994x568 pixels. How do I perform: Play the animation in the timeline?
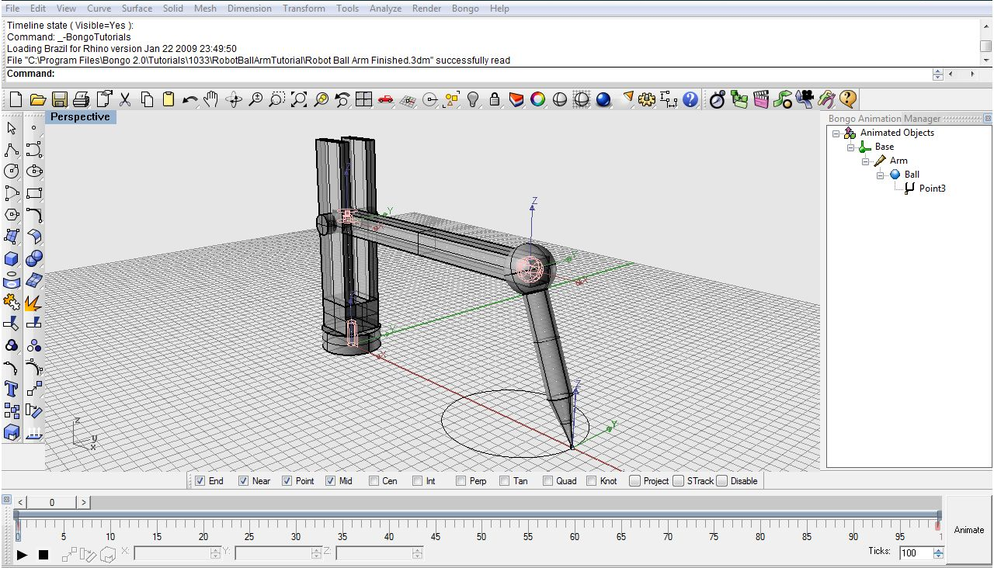pyautogui.click(x=22, y=554)
